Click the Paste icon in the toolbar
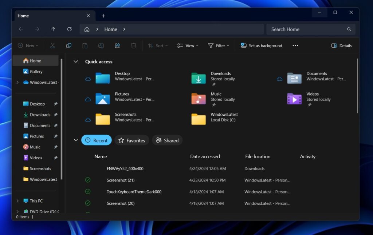This screenshot has height=235, width=373. coord(85,45)
